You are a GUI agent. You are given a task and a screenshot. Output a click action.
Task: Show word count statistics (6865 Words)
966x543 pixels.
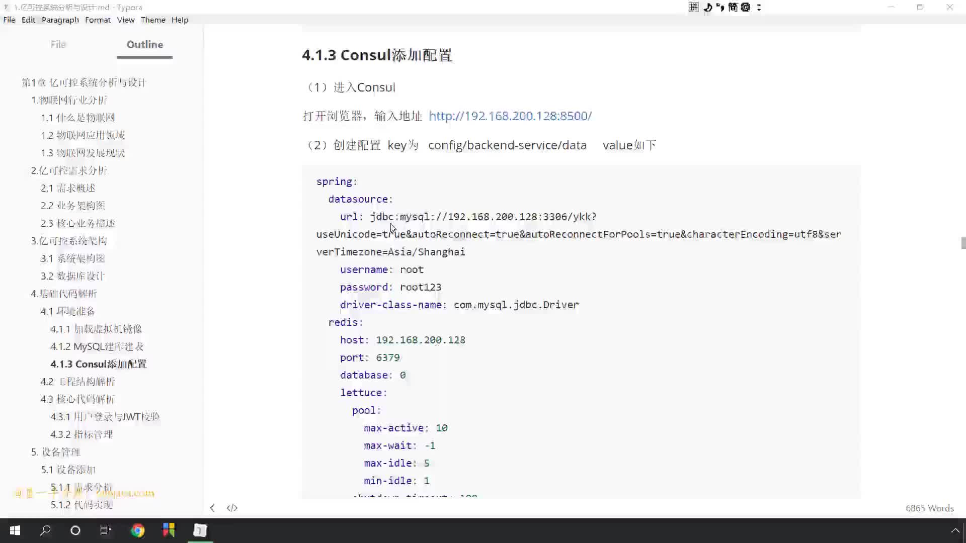929,508
